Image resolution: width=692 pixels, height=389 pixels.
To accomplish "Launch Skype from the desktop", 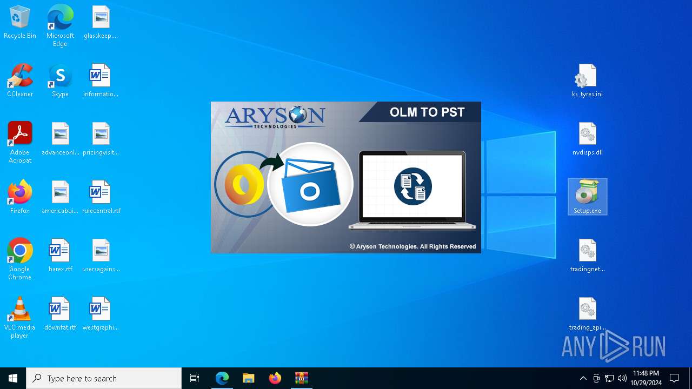I will 60,81.
